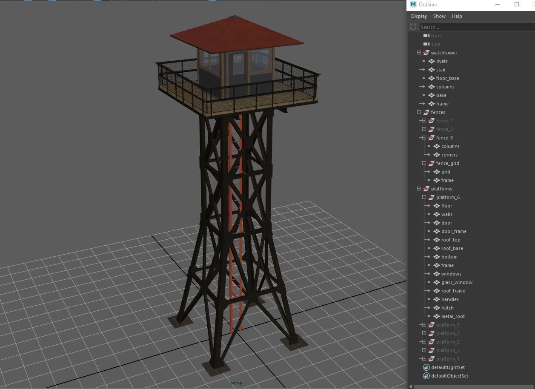Click the fences group node icon
The image size is (535, 389).
pyautogui.click(x=426, y=112)
